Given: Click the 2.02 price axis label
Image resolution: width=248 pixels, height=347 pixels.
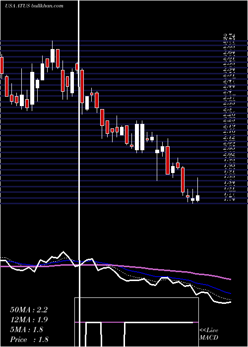Looking at the screenshot, I should [x=229, y=154].
